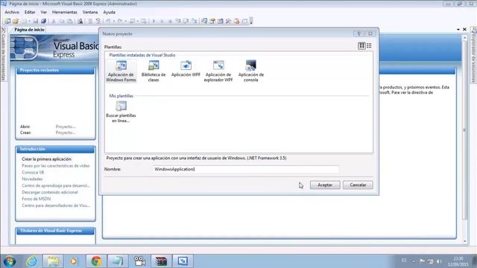This screenshot has height=268, width=477.
Task: Select the Aplicación de consola template
Action: (251, 71)
